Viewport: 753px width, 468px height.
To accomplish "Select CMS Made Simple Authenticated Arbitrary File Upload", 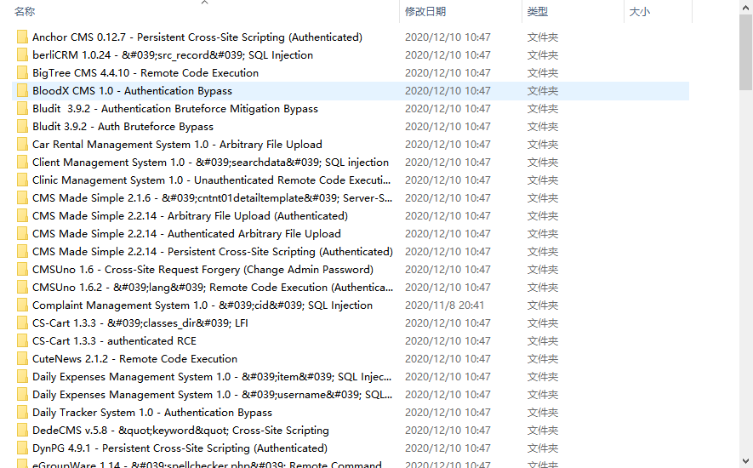I will tap(186, 233).
